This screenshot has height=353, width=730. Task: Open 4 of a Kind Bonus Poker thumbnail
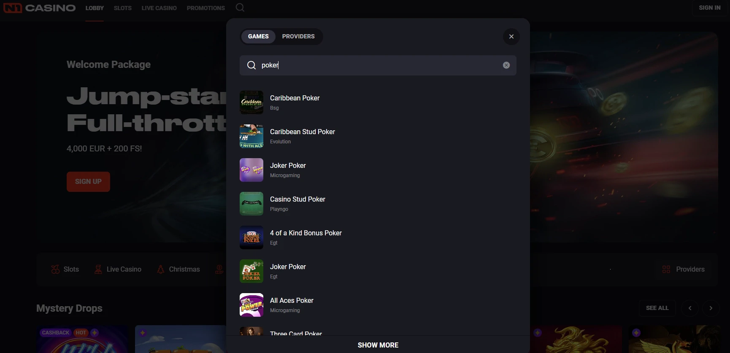251,237
